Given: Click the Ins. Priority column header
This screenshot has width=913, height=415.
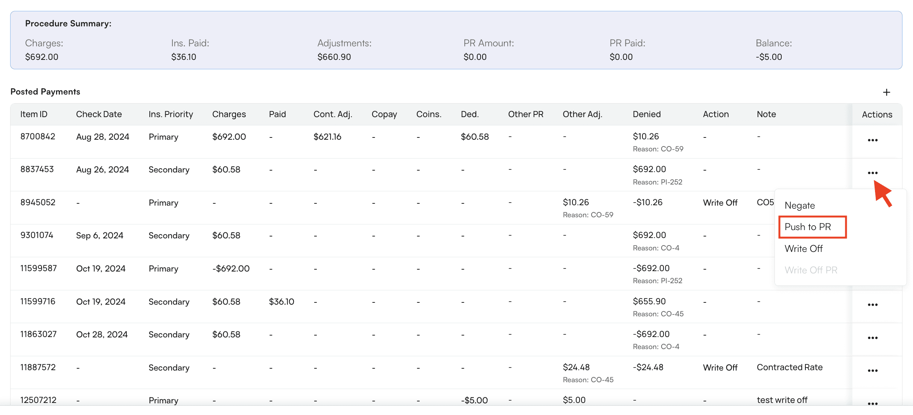Looking at the screenshot, I should coord(170,114).
